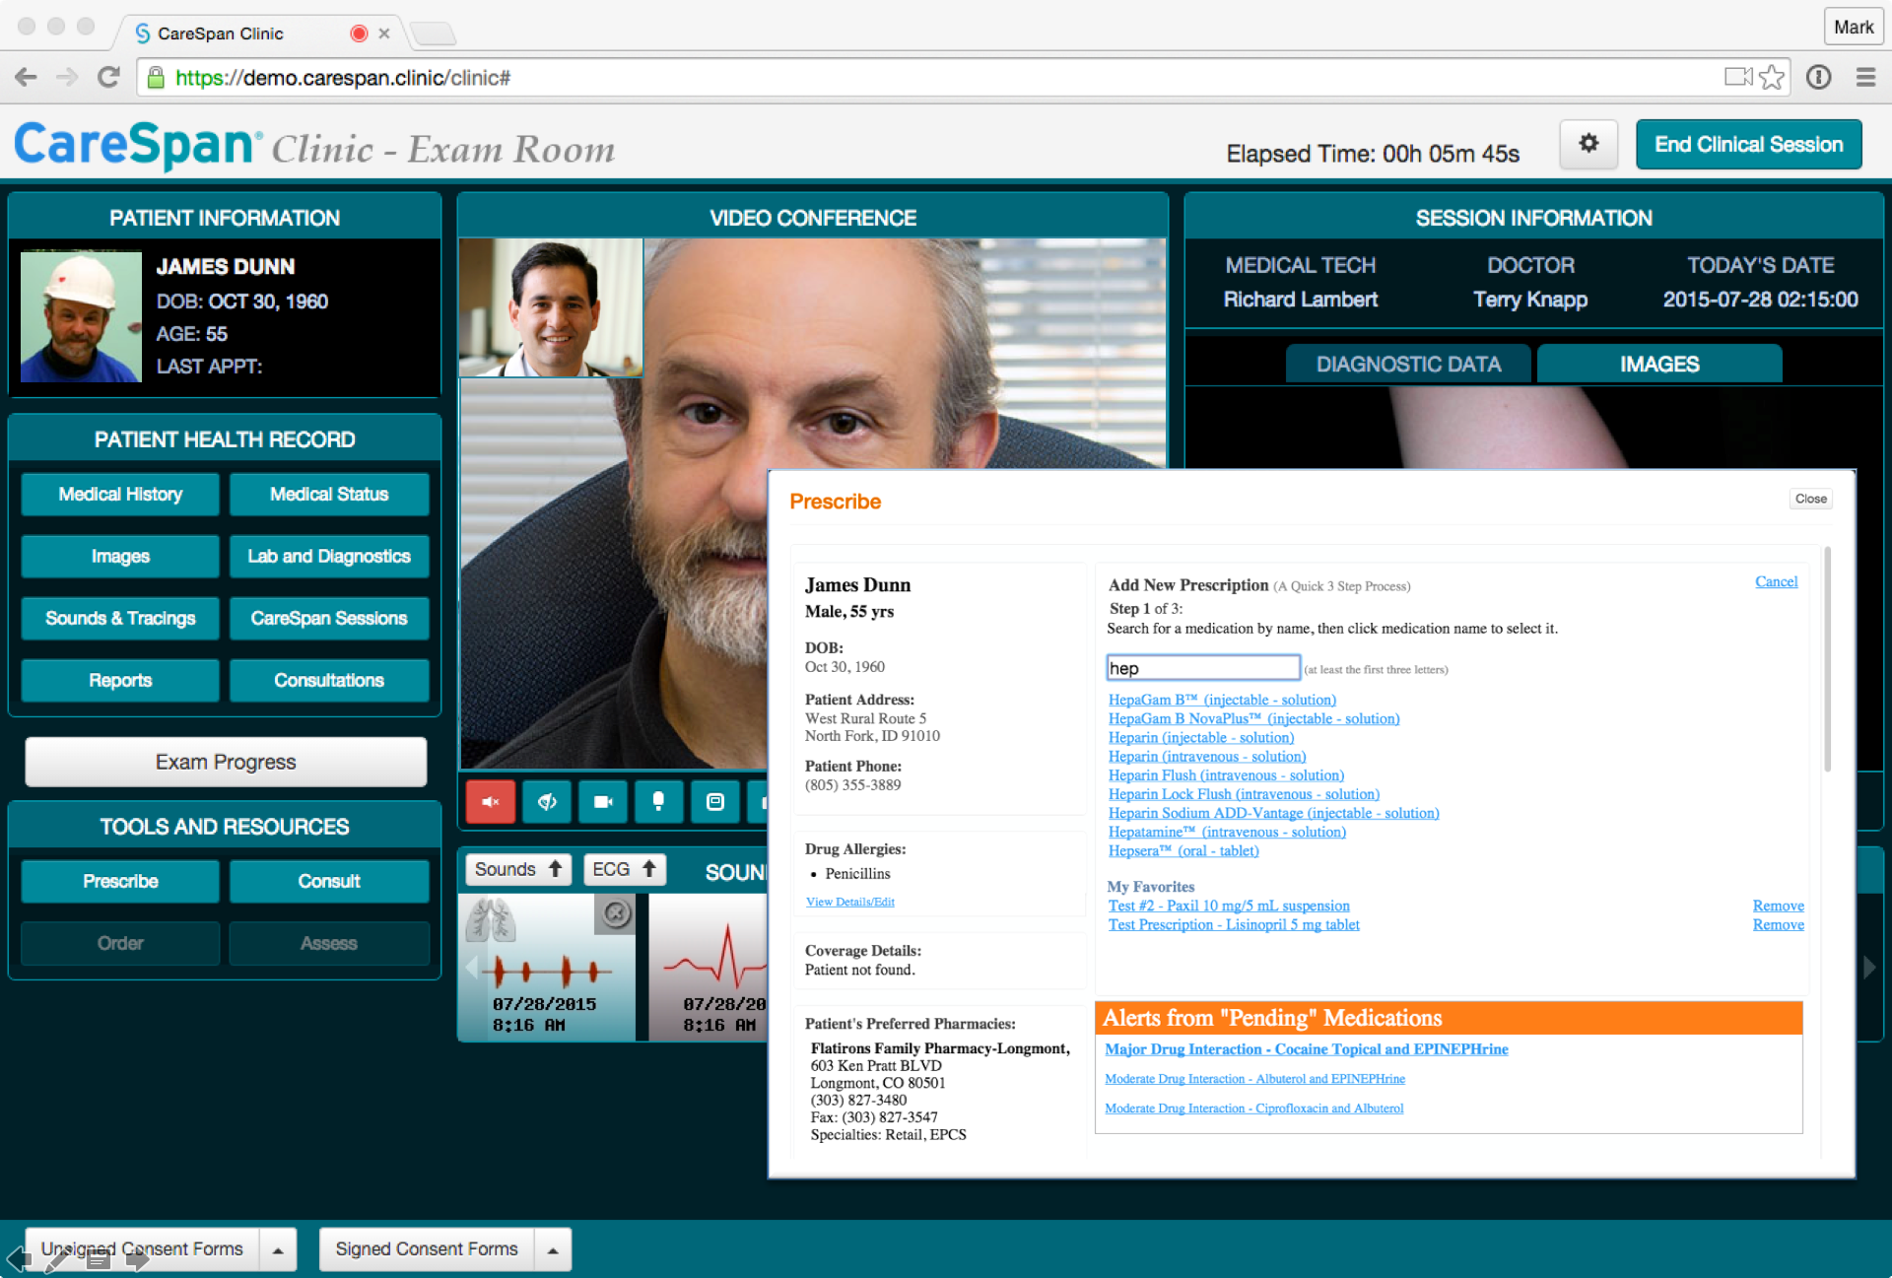Reload page with browser refresh icon
This screenshot has height=1278, width=1892.
(109, 78)
